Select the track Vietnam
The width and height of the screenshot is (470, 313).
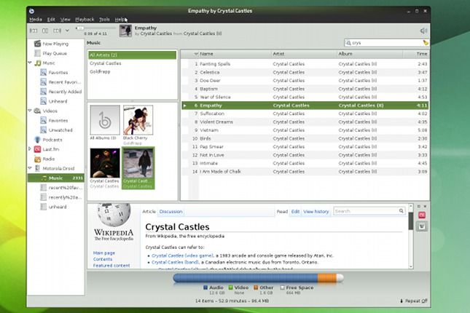[x=305, y=130]
